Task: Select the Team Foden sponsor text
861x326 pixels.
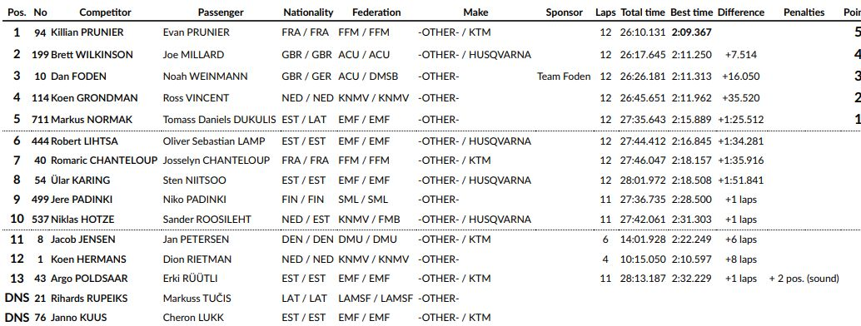Action: pos(564,77)
